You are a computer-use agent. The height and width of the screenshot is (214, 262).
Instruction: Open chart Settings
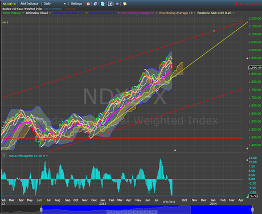(x=76, y=3)
